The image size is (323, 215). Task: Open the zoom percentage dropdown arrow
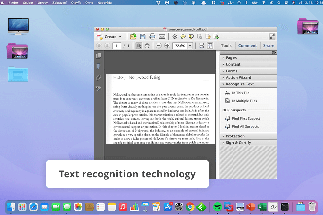190,46
